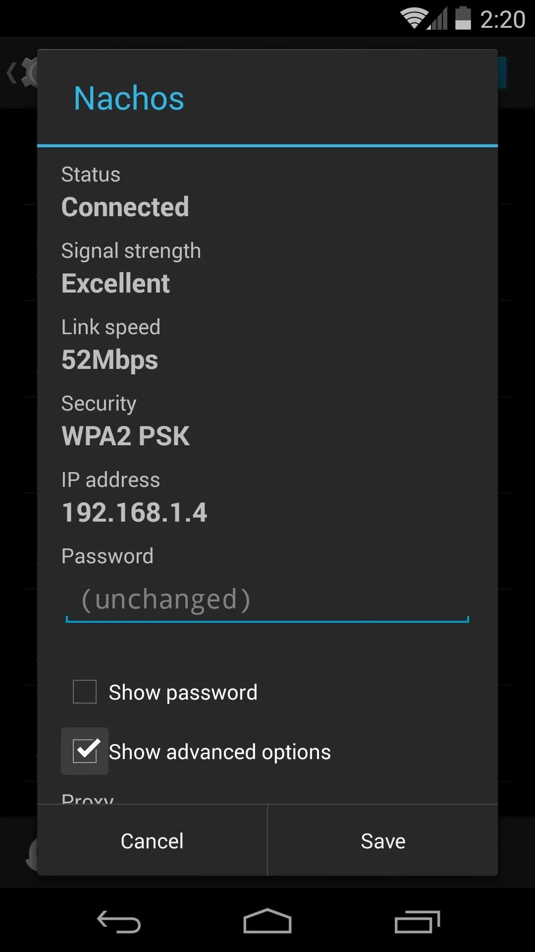Tap the WPA2 PSK security value
The width and height of the screenshot is (535, 952).
(126, 436)
